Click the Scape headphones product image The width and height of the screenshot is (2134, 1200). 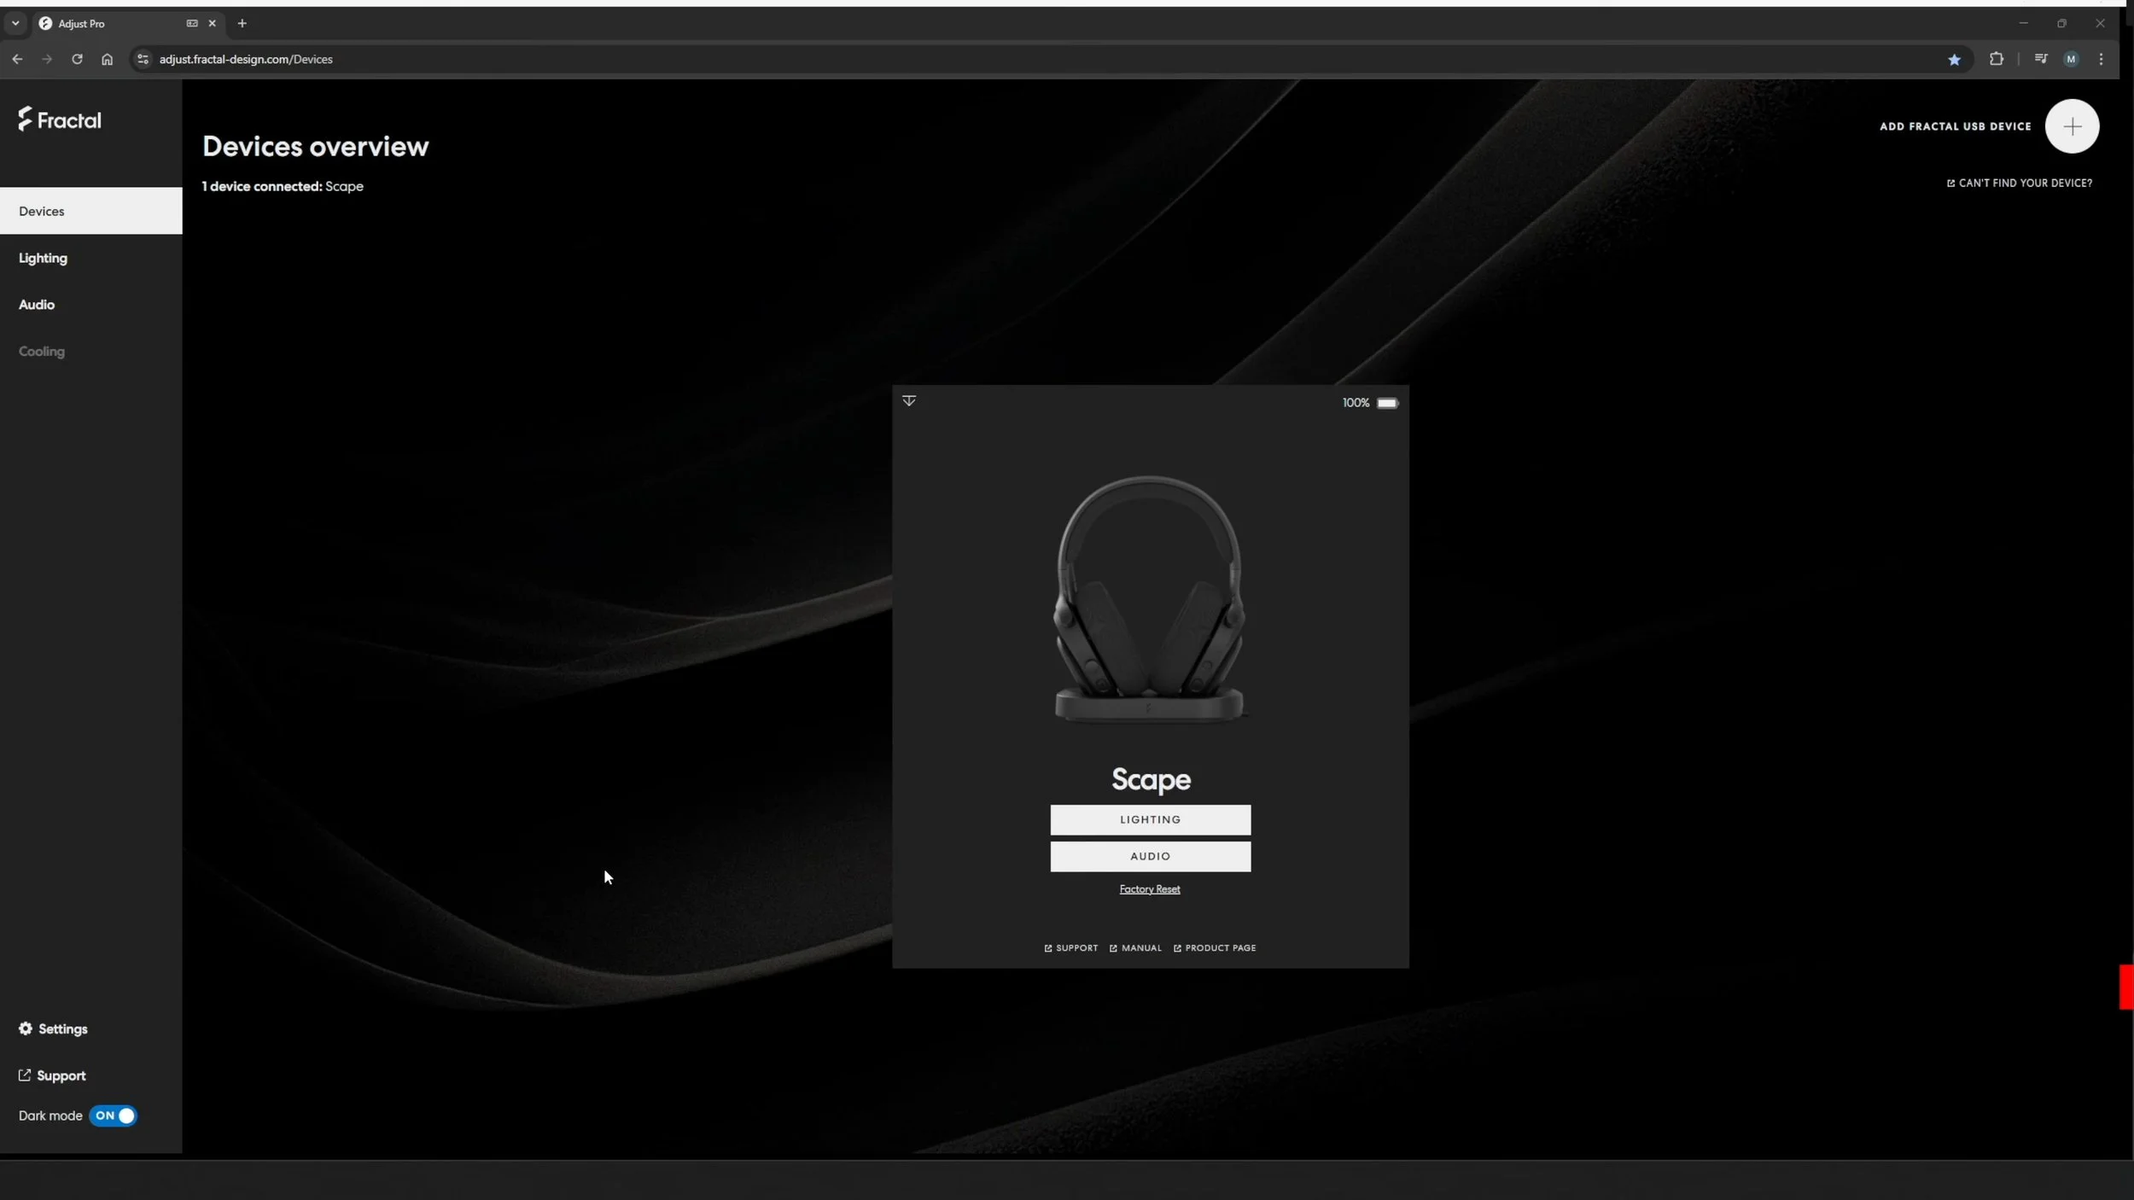click(x=1150, y=599)
